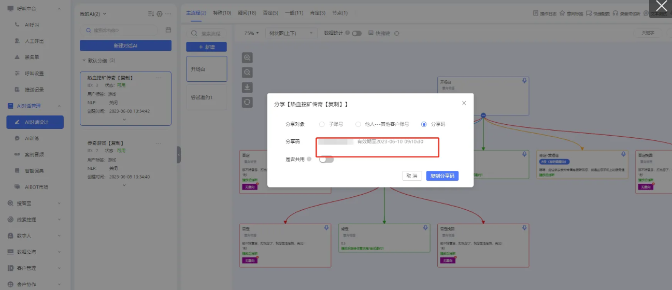Screen dimensions: 672x290
Task: Open the 75% zoom level dropdown
Action: click(x=251, y=33)
